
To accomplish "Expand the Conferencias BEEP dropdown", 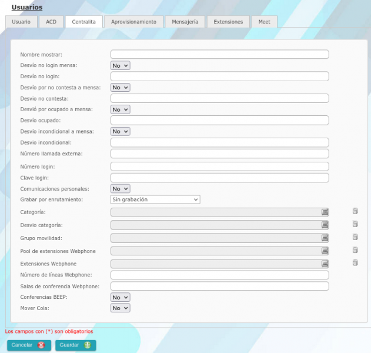I will coord(120,297).
